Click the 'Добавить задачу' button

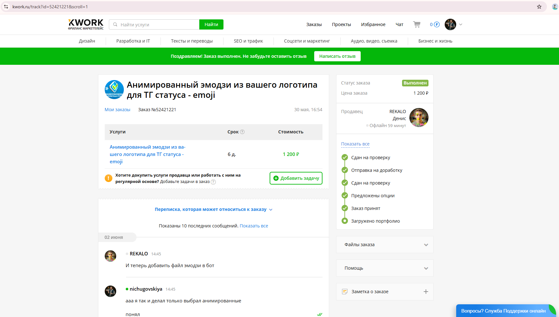click(296, 178)
